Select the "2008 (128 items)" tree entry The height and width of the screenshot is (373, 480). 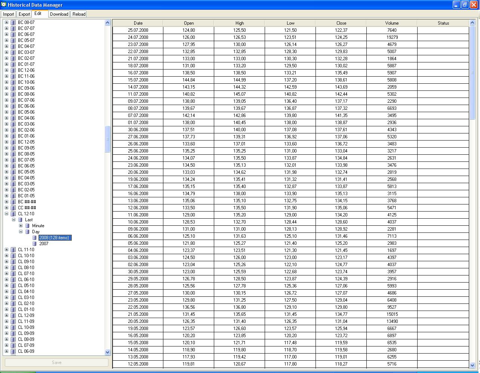pyautogui.click(x=55, y=238)
